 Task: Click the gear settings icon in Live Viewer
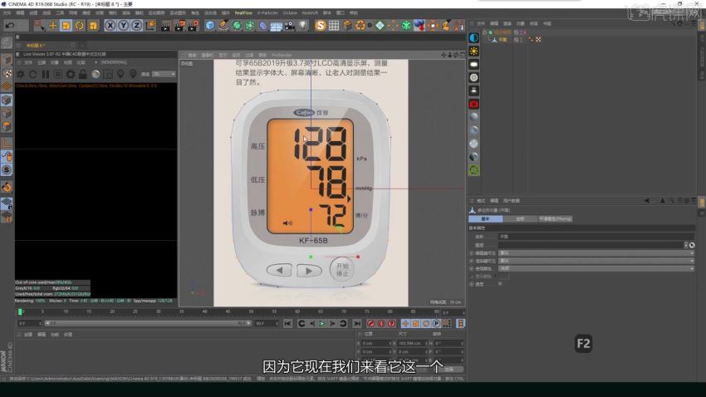click(x=71, y=74)
